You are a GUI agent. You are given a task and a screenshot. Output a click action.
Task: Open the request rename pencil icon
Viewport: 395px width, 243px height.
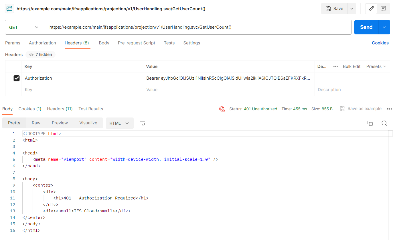point(371,9)
